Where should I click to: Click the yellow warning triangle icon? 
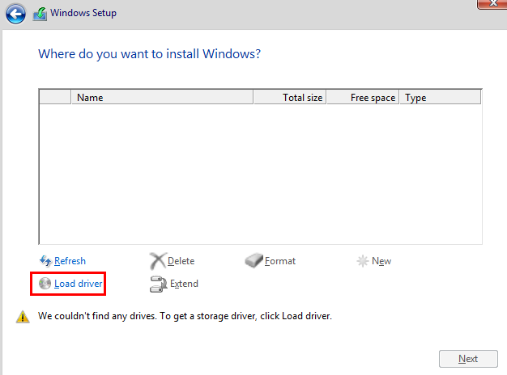(23, 317)
